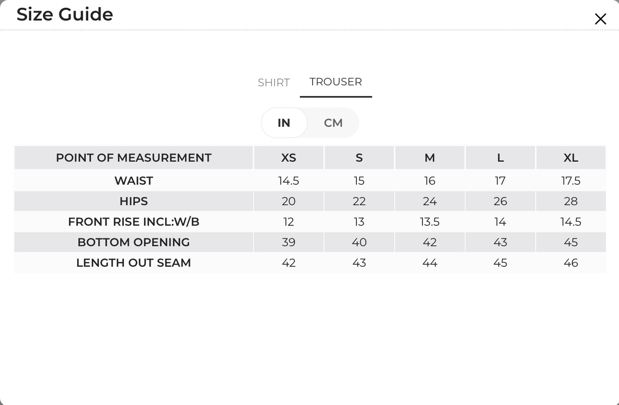Screen dimensions: 619x405
Task: Switch to the SHIRT tab
Action: point(274,82)
